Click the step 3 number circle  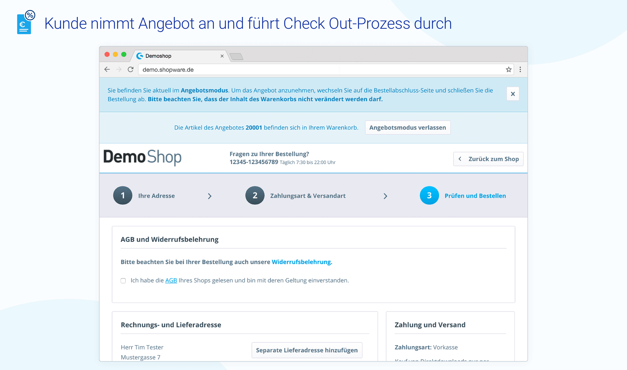tap(429, 195)
